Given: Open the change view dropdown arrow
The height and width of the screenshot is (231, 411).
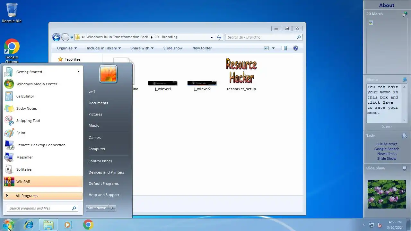Looking at the screenshot, I should 273,48.
